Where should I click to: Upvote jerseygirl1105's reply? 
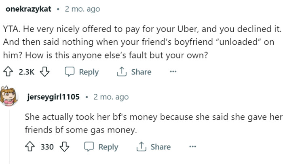click(x=30, y=147)
